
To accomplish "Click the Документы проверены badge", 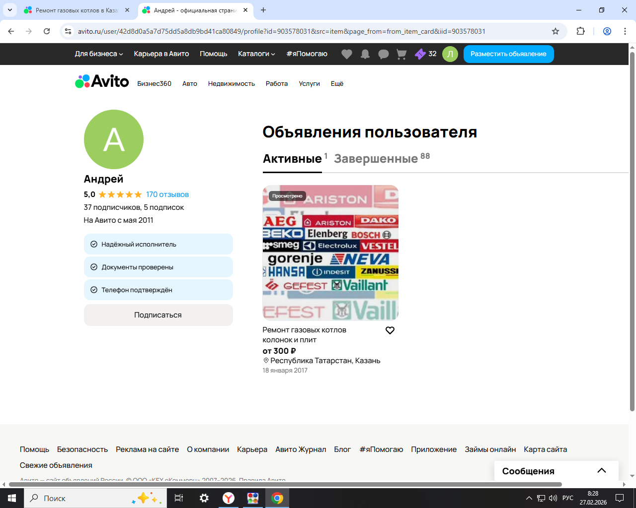I will pos(159,267).
